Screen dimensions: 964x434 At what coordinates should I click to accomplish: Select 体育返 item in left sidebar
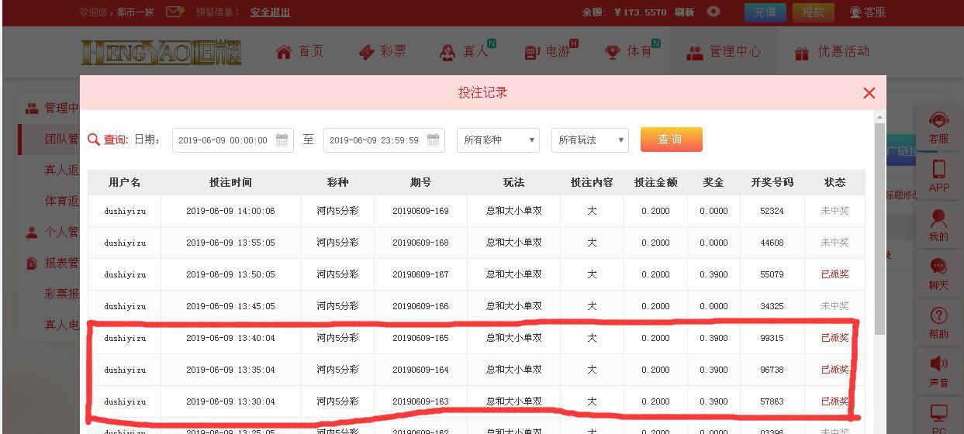click(62, 201)
